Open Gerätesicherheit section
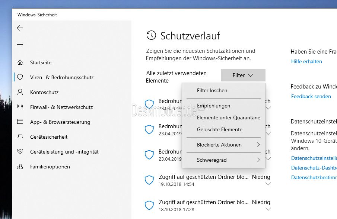This screenshot has height=219, width=337. click(49, 137)
